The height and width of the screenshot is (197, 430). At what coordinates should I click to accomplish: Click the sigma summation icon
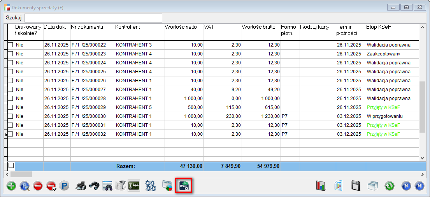[134, 186]
